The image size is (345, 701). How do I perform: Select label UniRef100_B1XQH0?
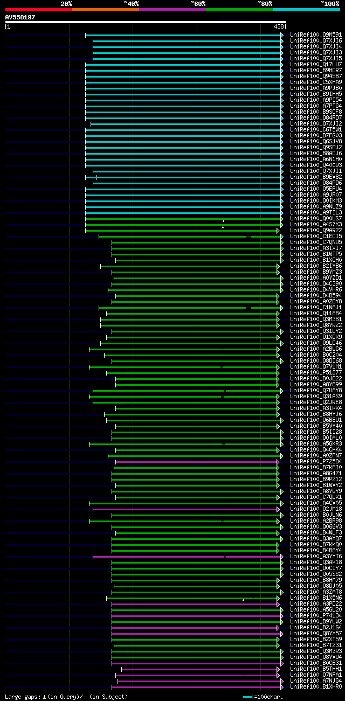316,260
